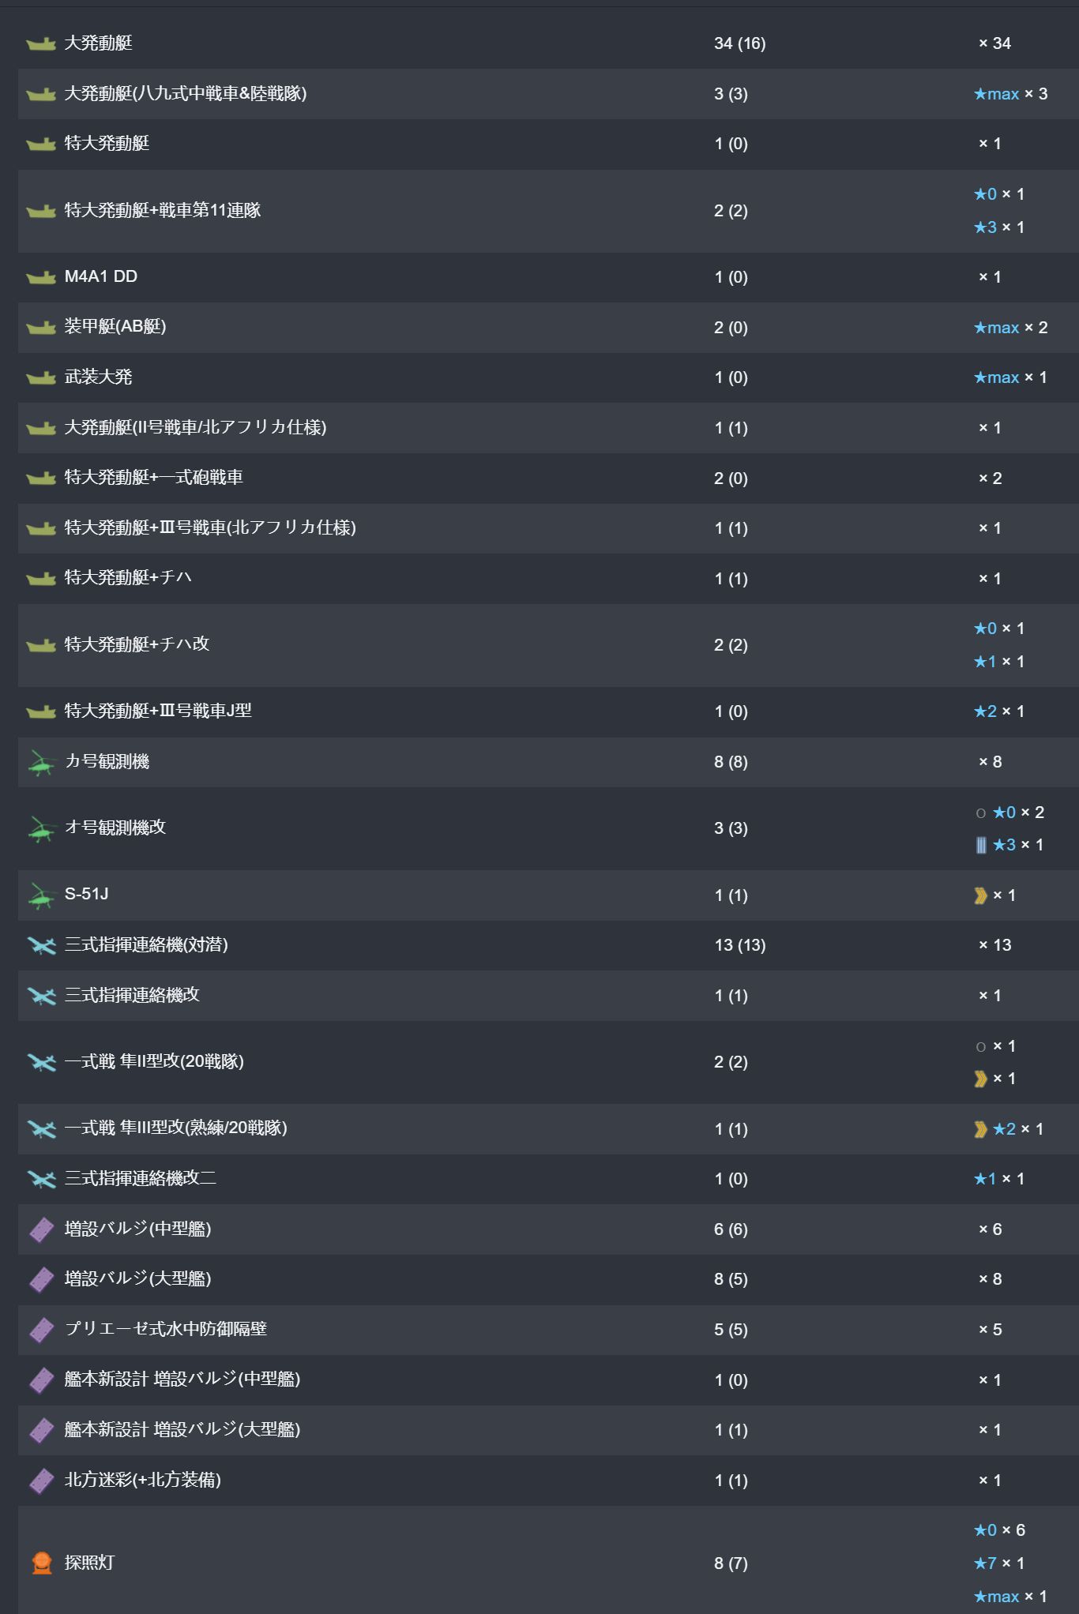This screenshot has width=1079, height=1614.
Task: Click purple icon next to 北方迷彩(+北方装備)
Action: [41, 1481]
